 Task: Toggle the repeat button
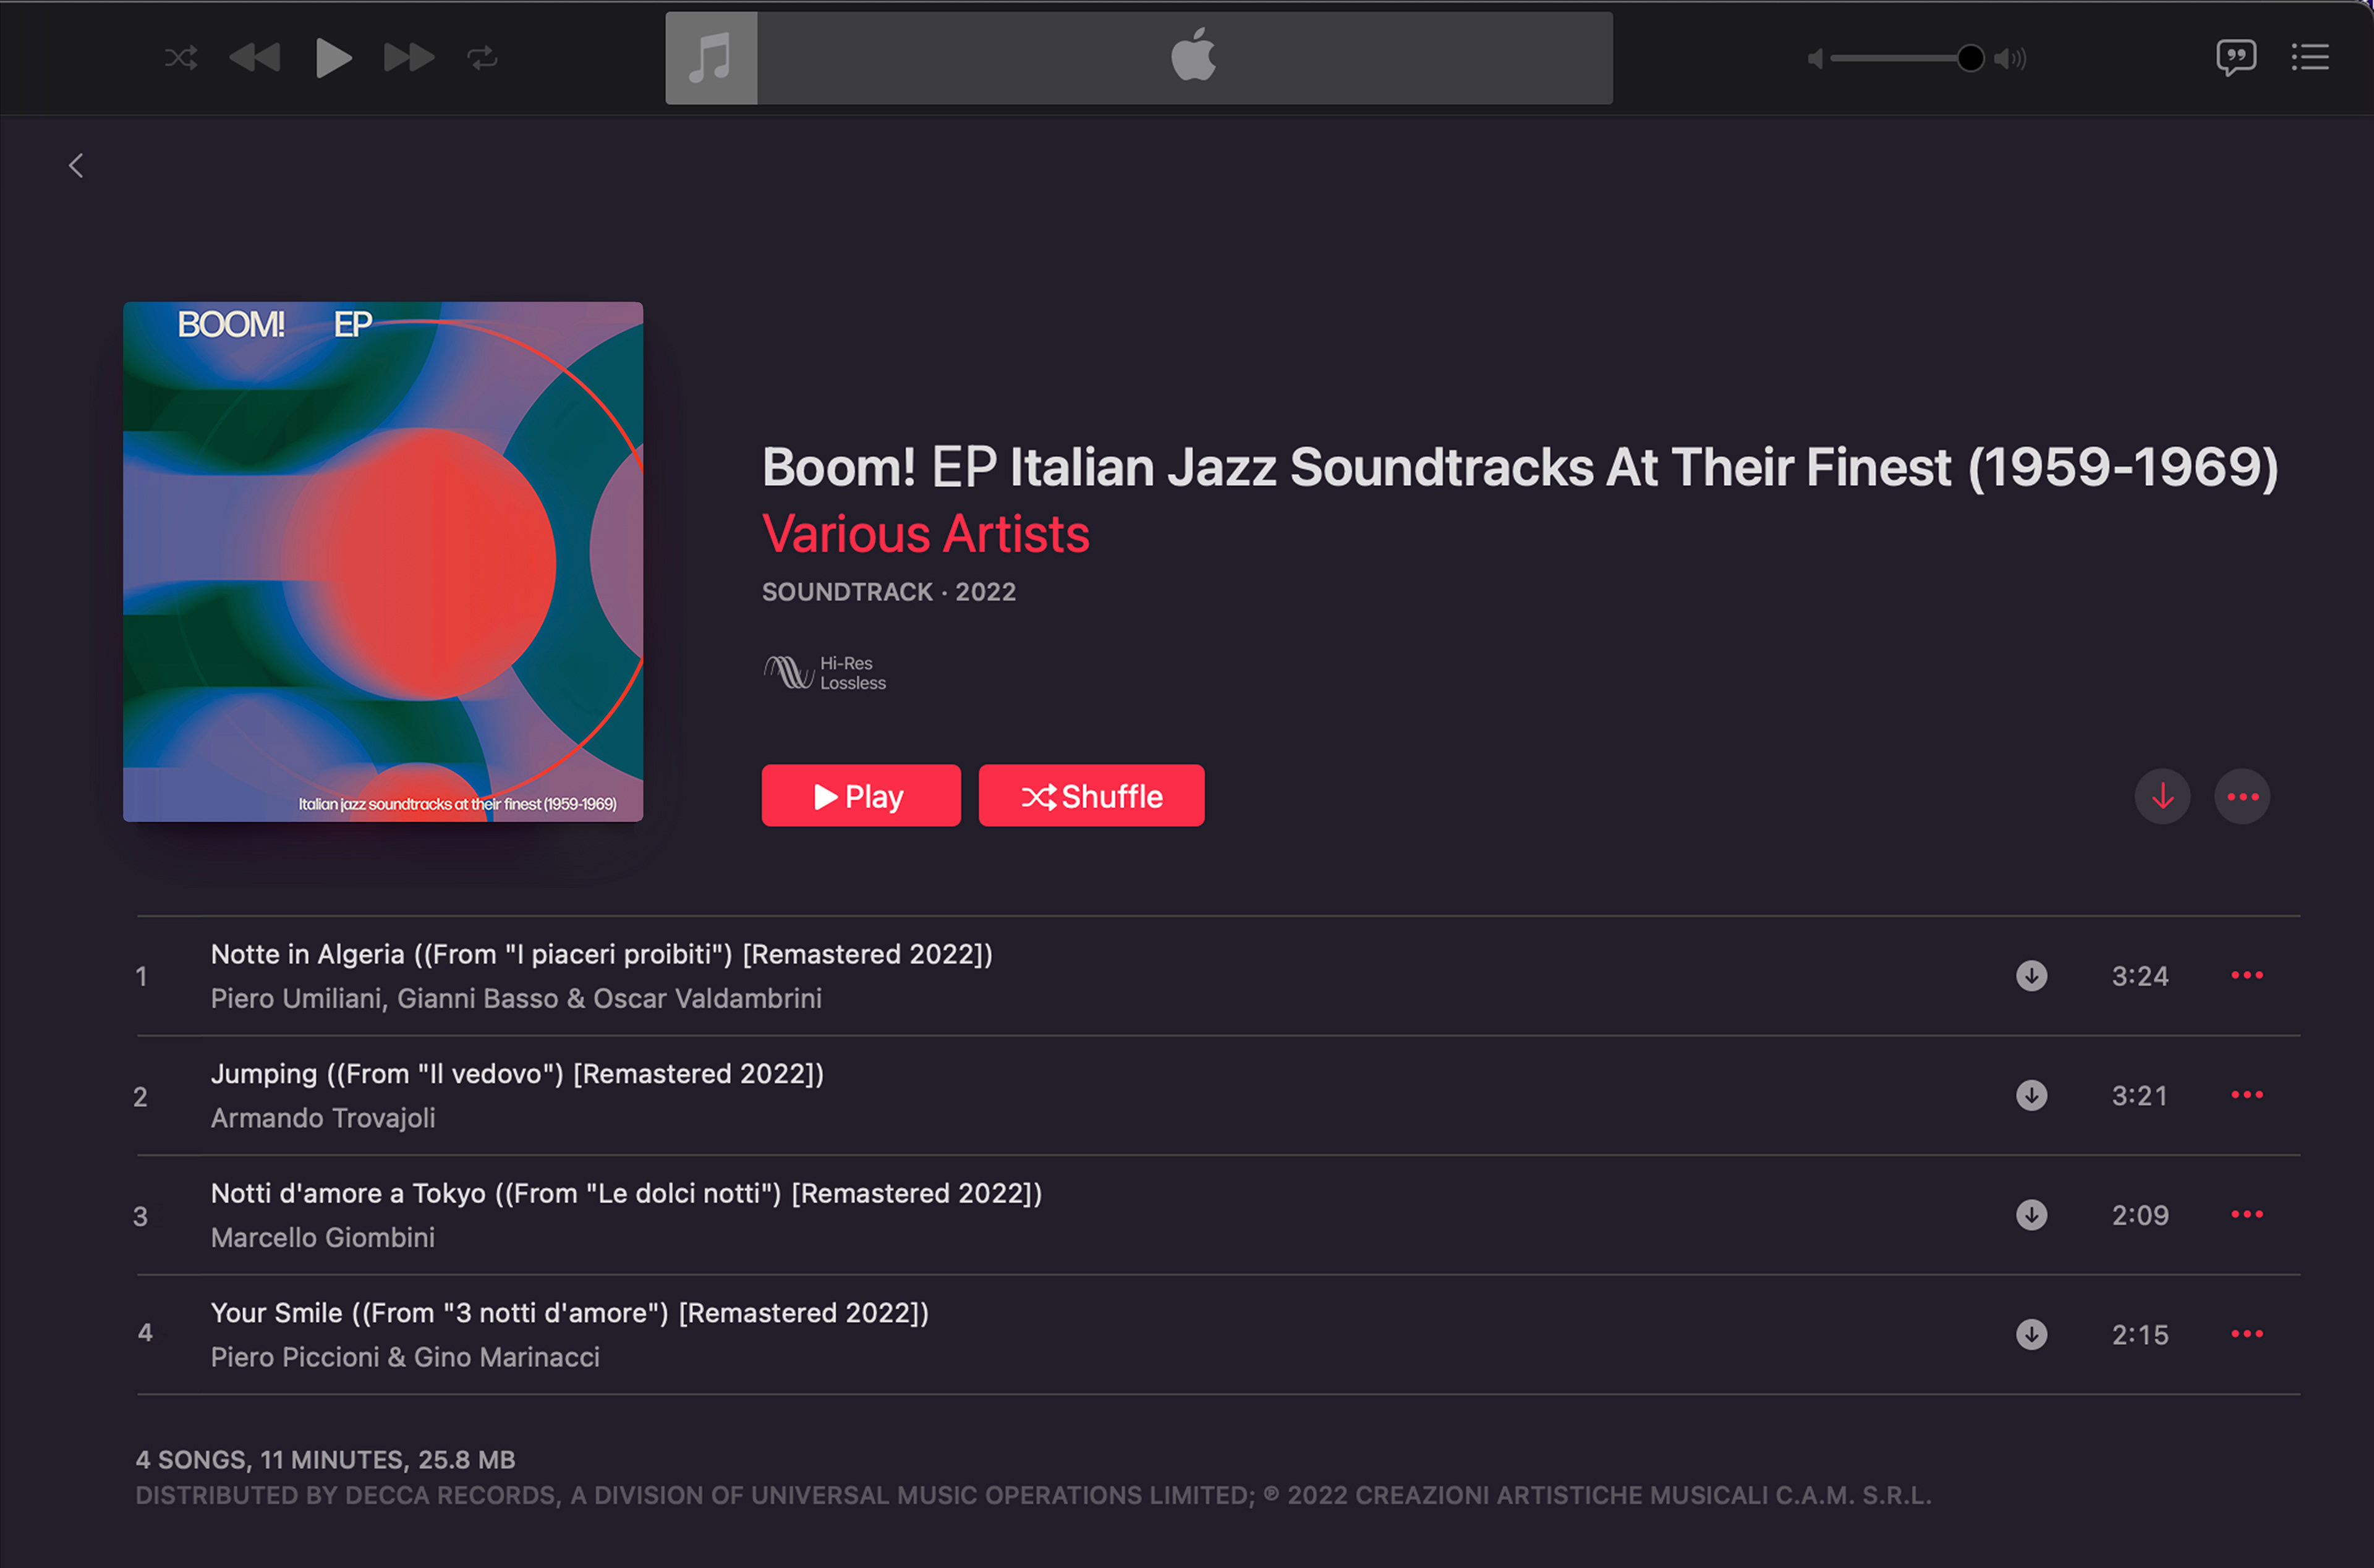[482, 58]
